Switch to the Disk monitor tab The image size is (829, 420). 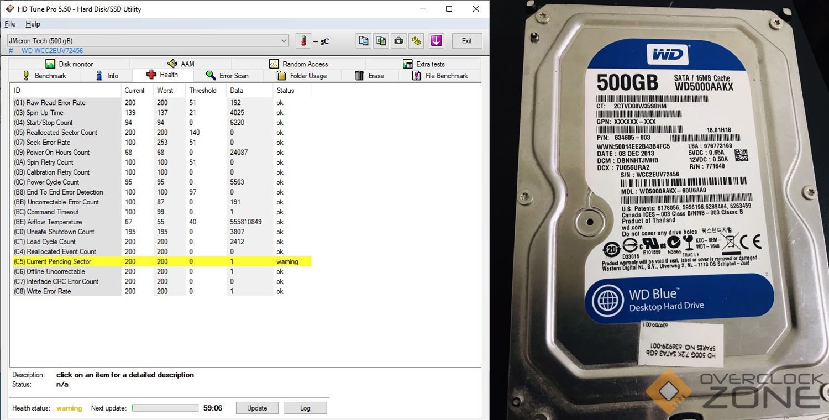69,64
